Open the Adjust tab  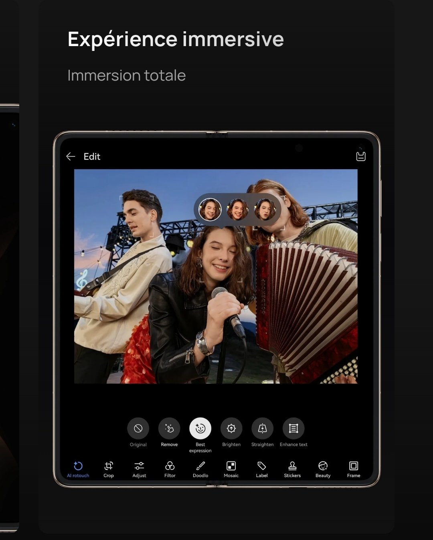pos(139,469)
